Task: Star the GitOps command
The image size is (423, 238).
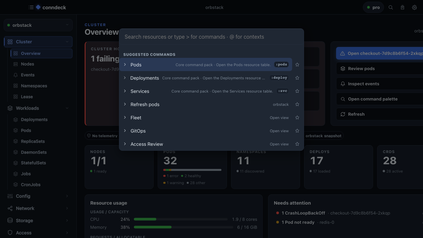Action: [297, 131]
